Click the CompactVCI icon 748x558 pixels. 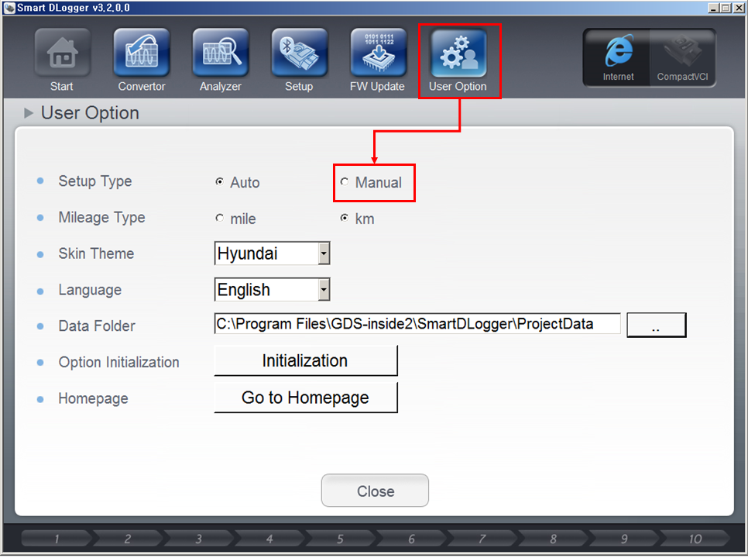[683, 57]
